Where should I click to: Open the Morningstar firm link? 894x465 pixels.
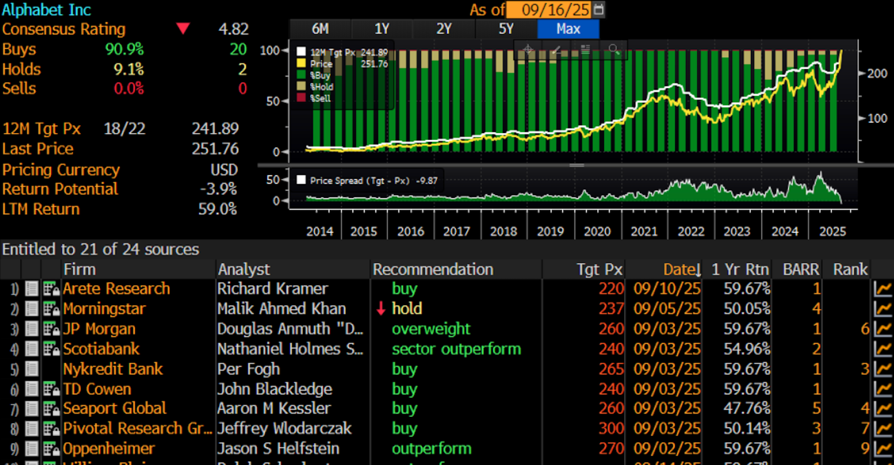click(104, 309)
